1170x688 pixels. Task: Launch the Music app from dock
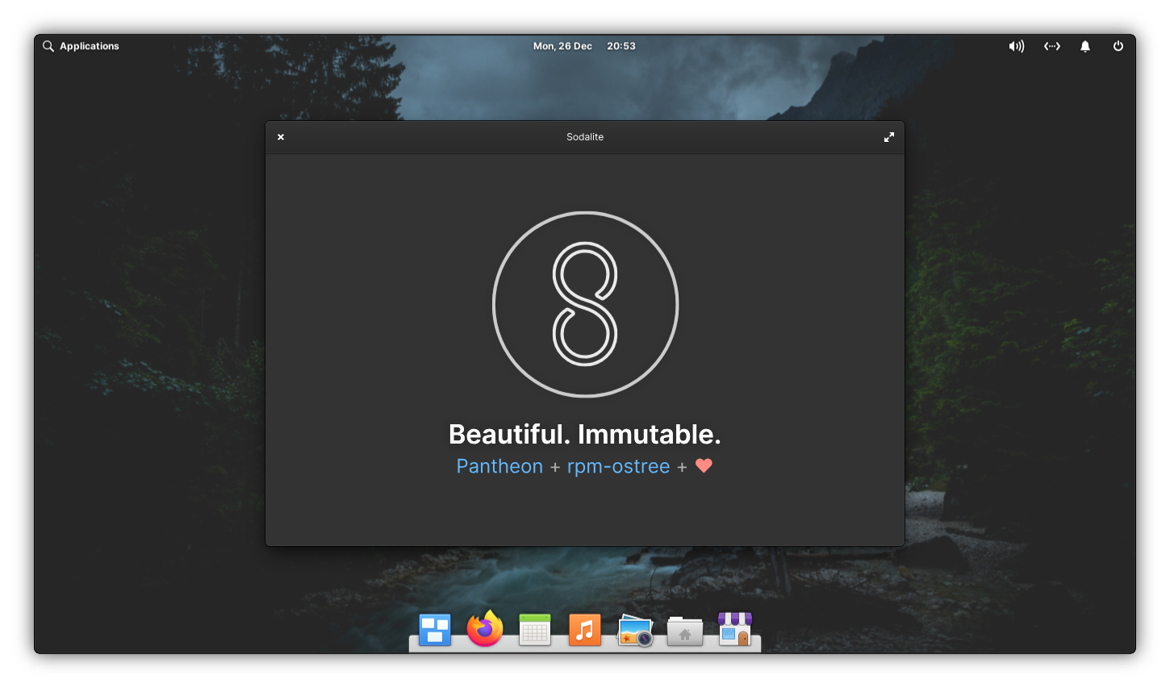pos(585,630)
